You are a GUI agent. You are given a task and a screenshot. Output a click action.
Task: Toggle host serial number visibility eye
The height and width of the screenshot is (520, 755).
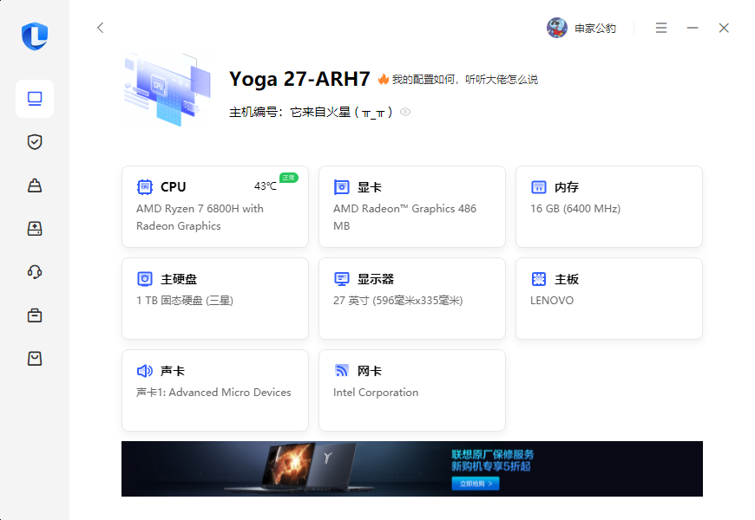[x=405, y=112]
